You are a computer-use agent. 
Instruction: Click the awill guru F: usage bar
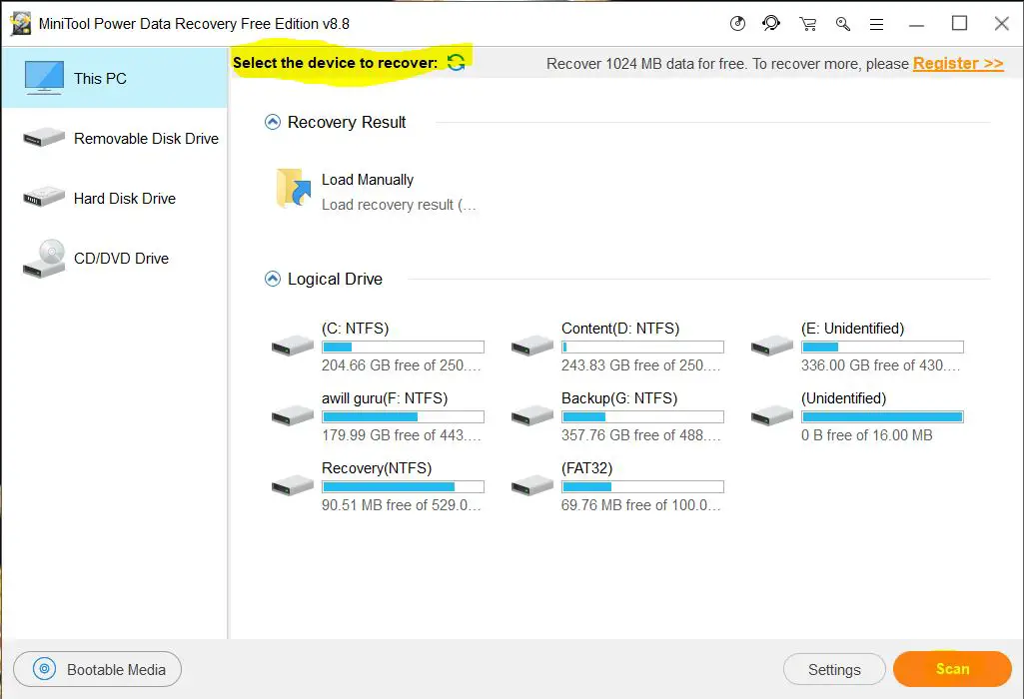click(403, 416)
